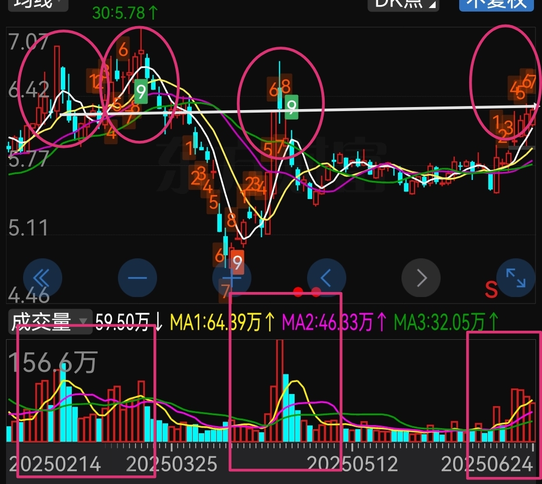This screenshot has width=542, height=484.
Task: Tap the 59.50万 current volume value
Action: [x=128, y=322]
